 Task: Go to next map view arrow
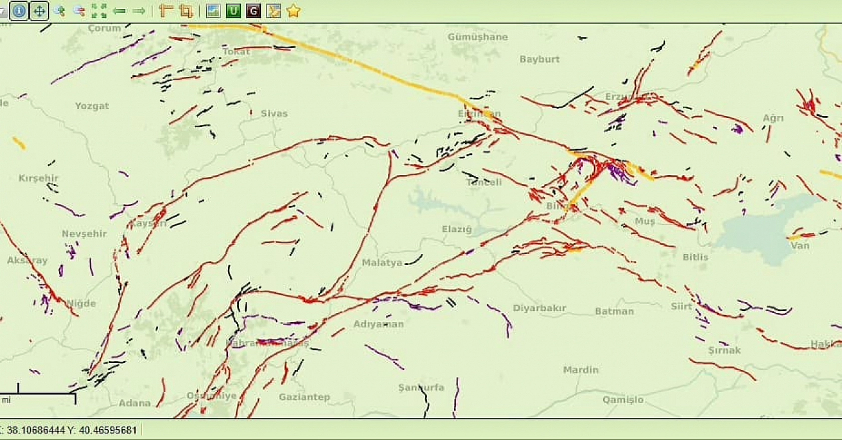pyautogui.click(x=139, y=10)
